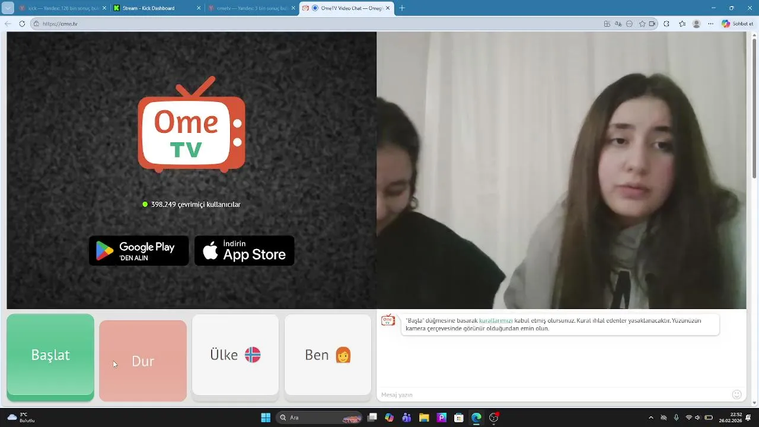Close the Kick Dashboard tab
Screen dimensions: 759x427
[199, 8]
